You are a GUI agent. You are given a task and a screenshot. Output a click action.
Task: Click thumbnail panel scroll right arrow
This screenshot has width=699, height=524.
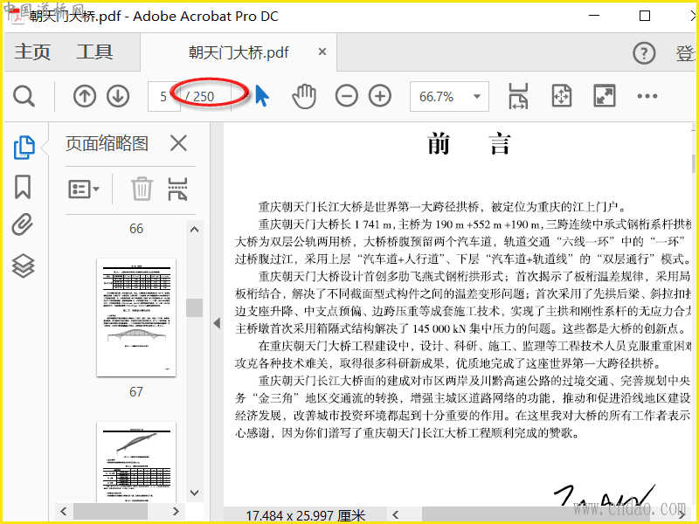tap(176, 511)
